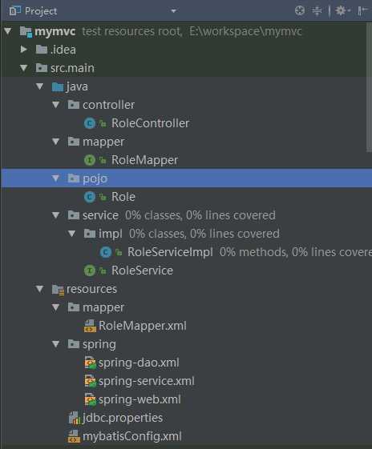Select the Role class under pojo
Image resolution: width=372 pixels, height=449 pixels.
pyautogui.click(x=123, y=197)
